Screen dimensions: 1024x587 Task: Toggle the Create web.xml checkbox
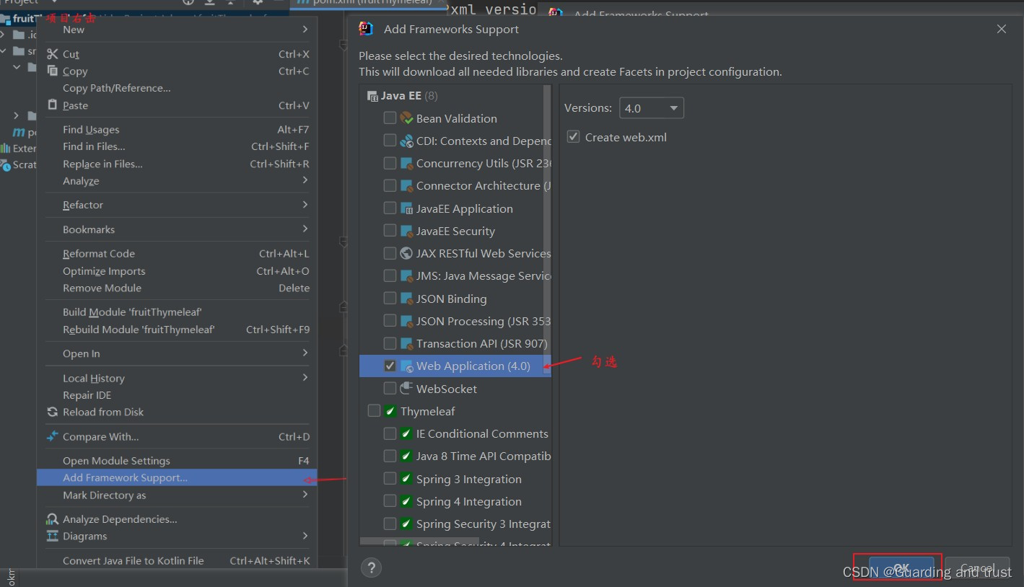click(574, 137)
